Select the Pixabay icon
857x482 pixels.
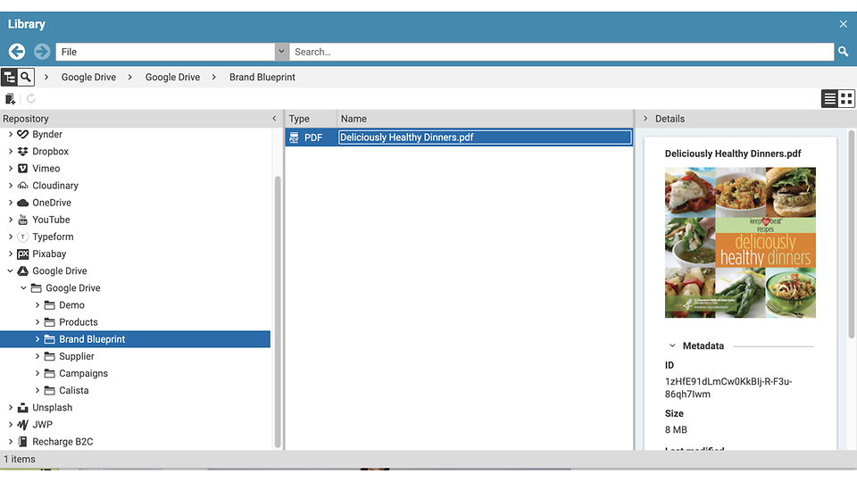pos(22,253)
